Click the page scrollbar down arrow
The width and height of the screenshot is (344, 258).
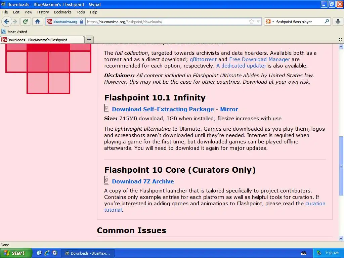point(341,238)
